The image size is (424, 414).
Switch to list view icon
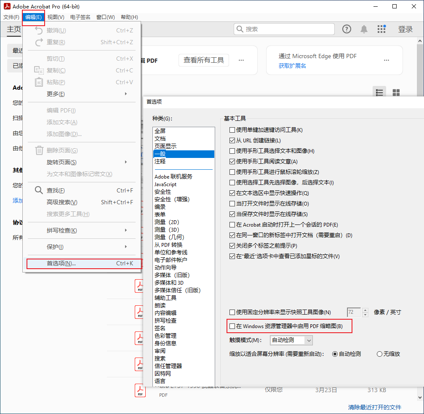click(x=379, y=93)
